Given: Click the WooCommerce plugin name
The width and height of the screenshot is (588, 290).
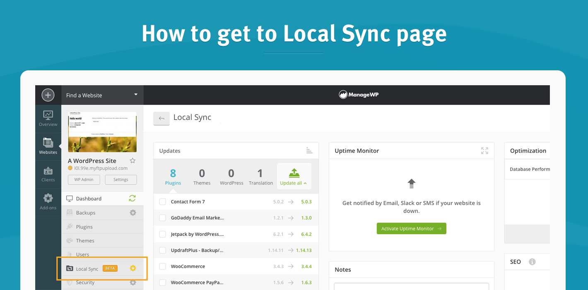Looking at the screenshot, I should tap(188, 266).
